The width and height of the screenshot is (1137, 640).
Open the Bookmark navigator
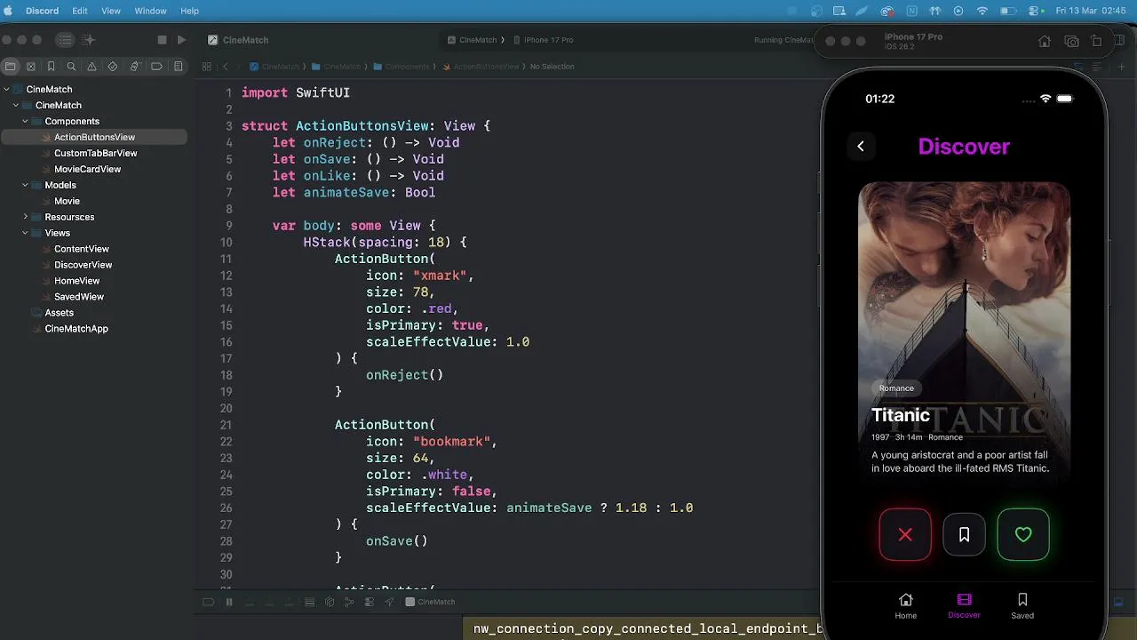(x=52, y=67)
